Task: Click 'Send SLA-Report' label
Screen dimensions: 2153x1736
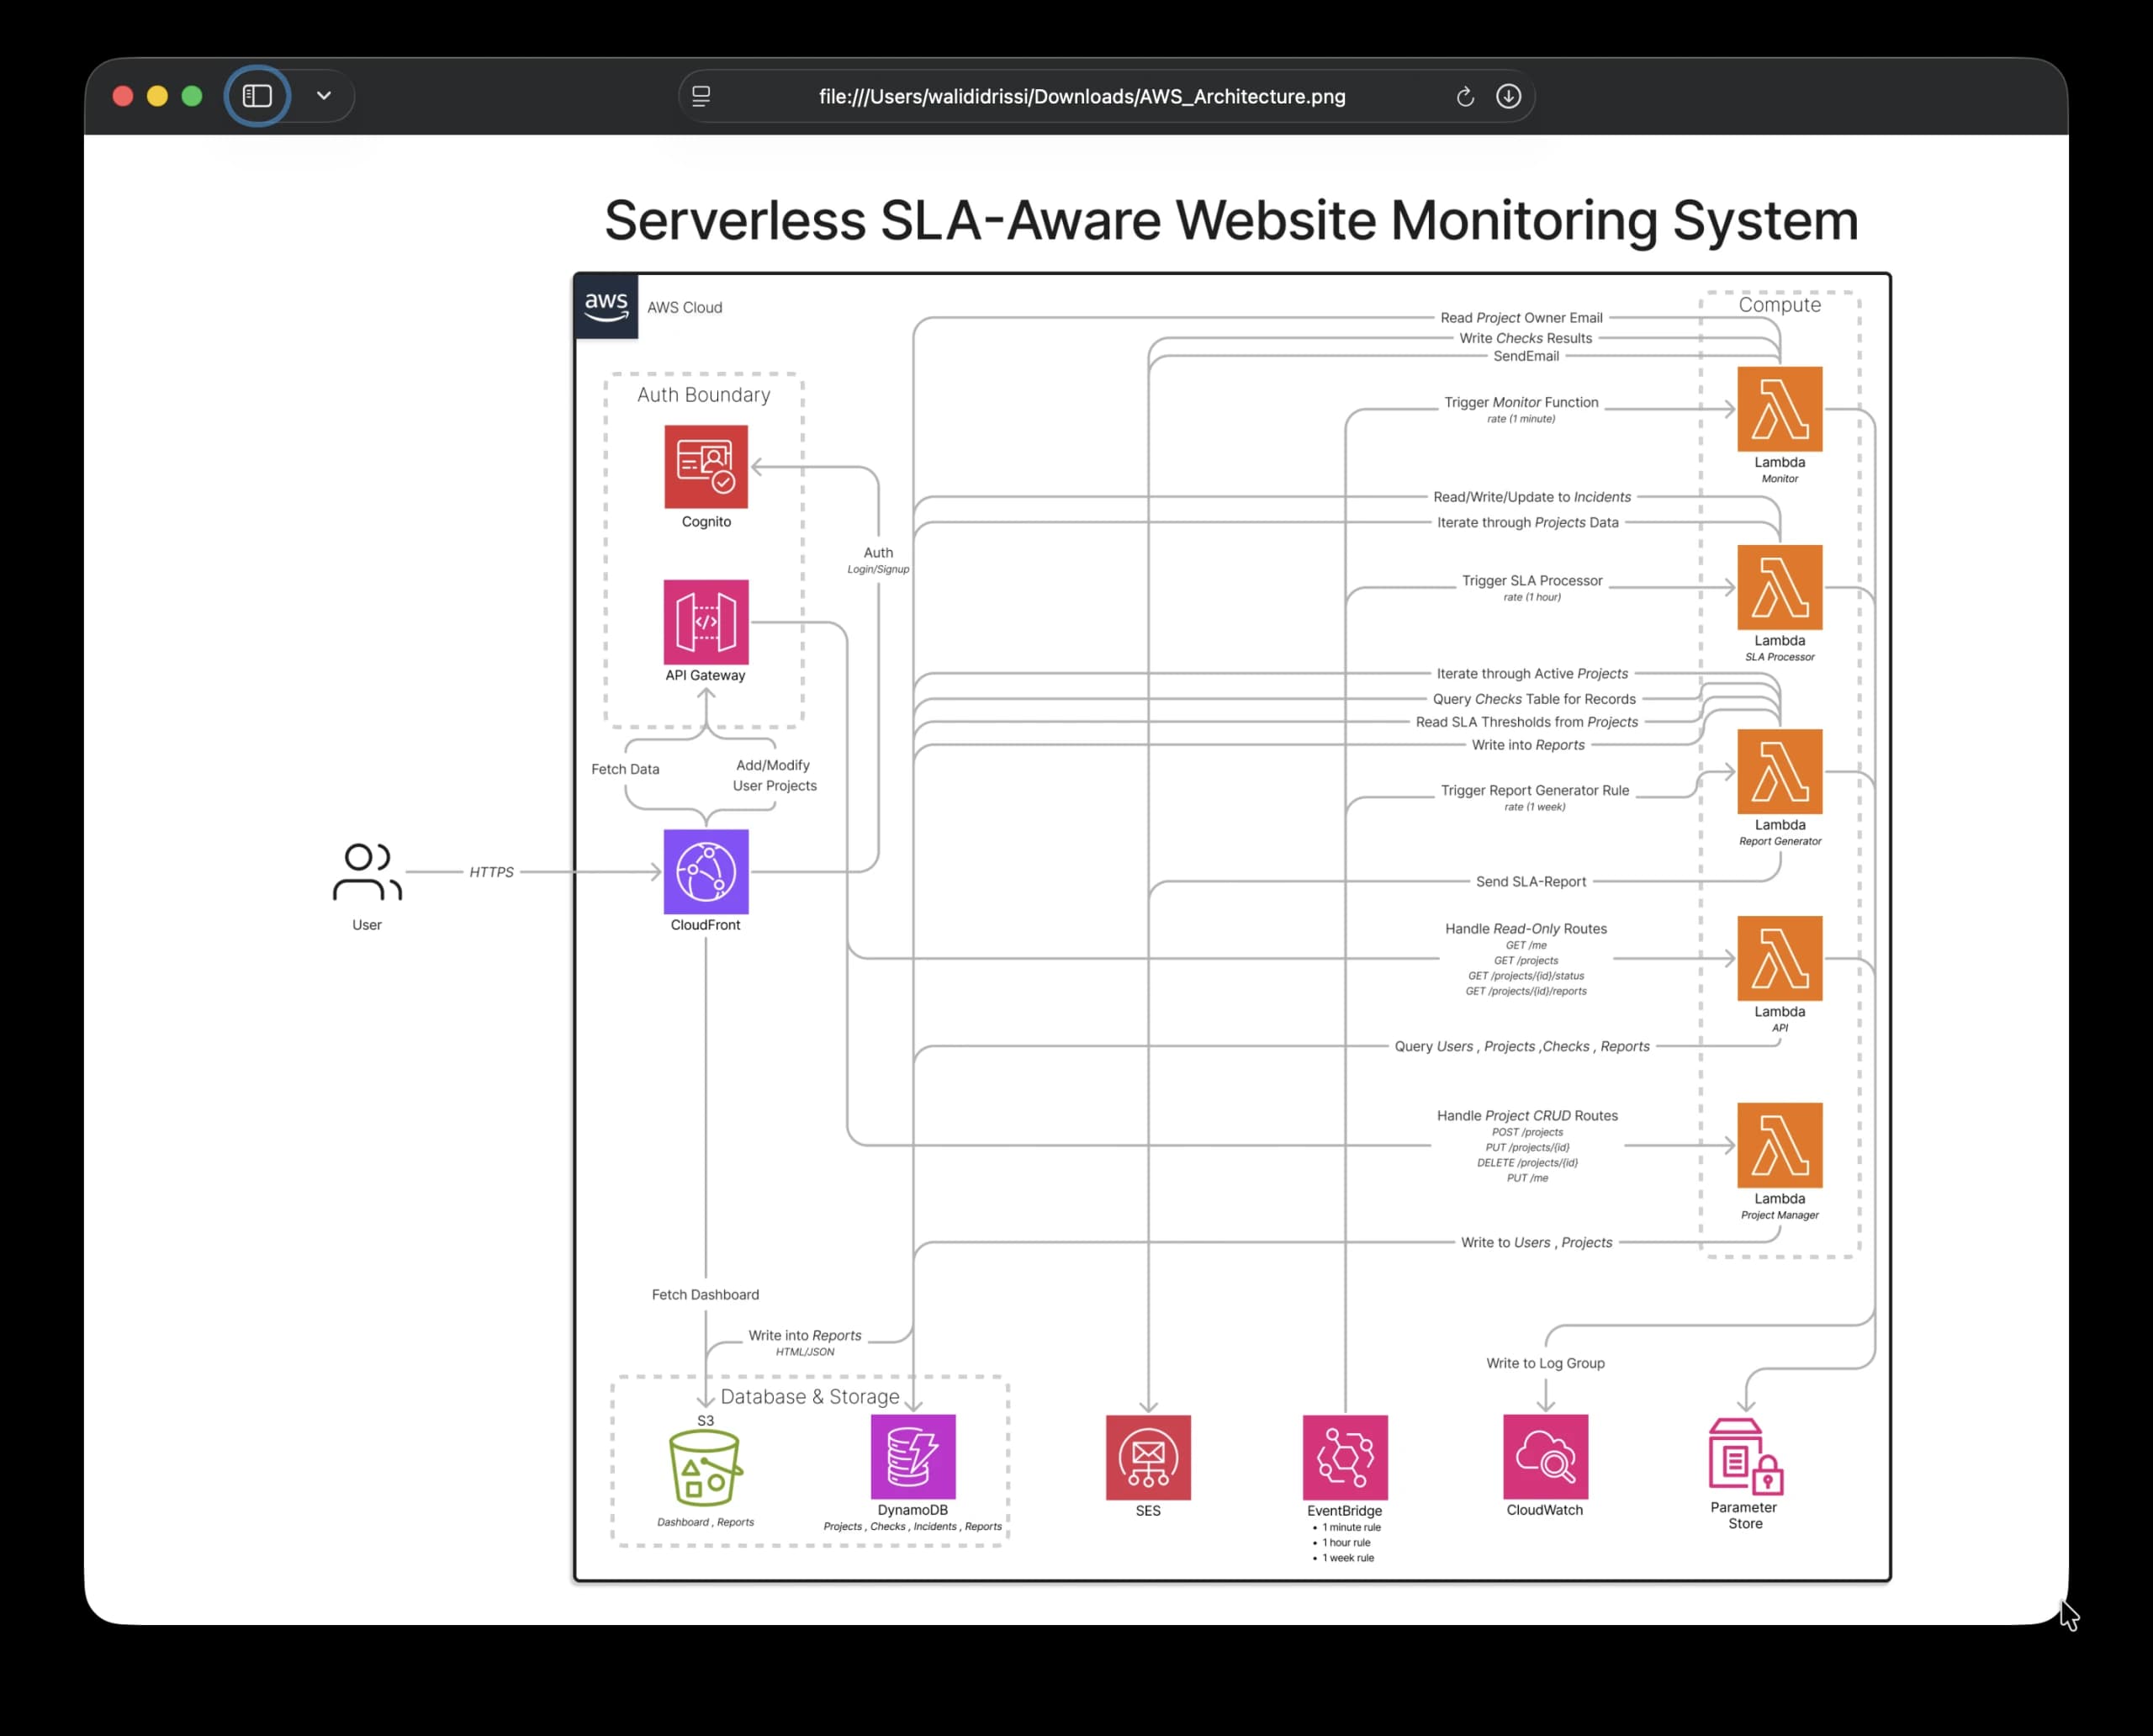Action: pyautogui.click(x=1531, y=882)
